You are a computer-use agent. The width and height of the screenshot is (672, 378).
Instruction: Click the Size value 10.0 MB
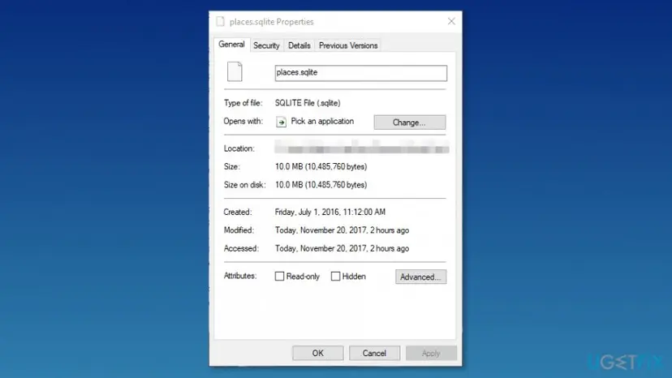pos(321,167)
